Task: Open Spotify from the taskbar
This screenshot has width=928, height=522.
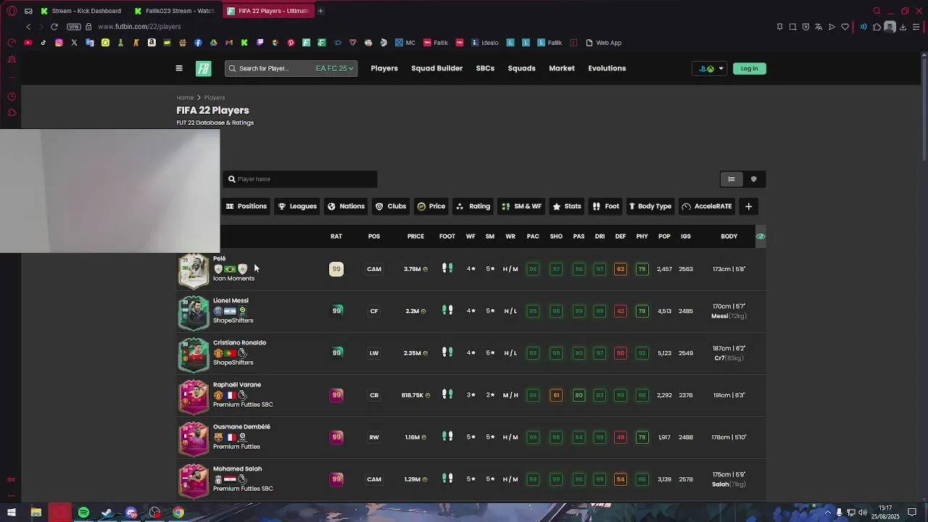Action: [x=83, y=513]
